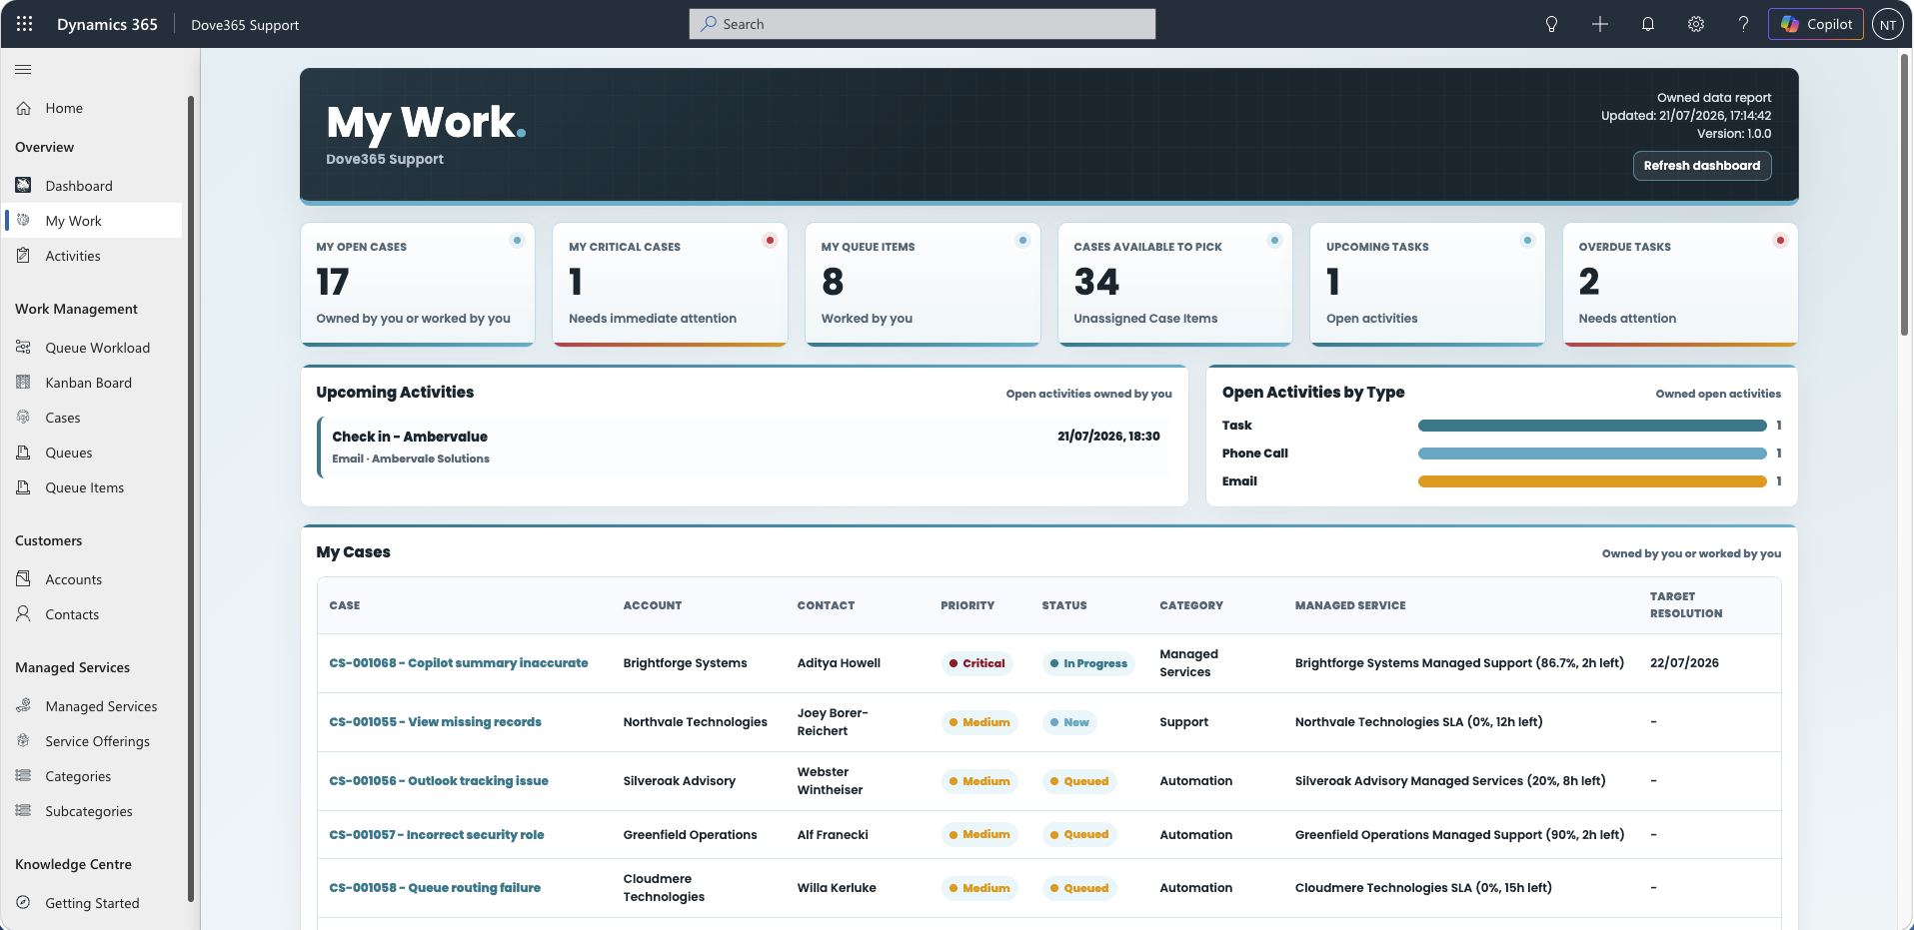The image size is (1914, 930).
Task: Click the Email activity bar
Action: tap(1592, 481)
